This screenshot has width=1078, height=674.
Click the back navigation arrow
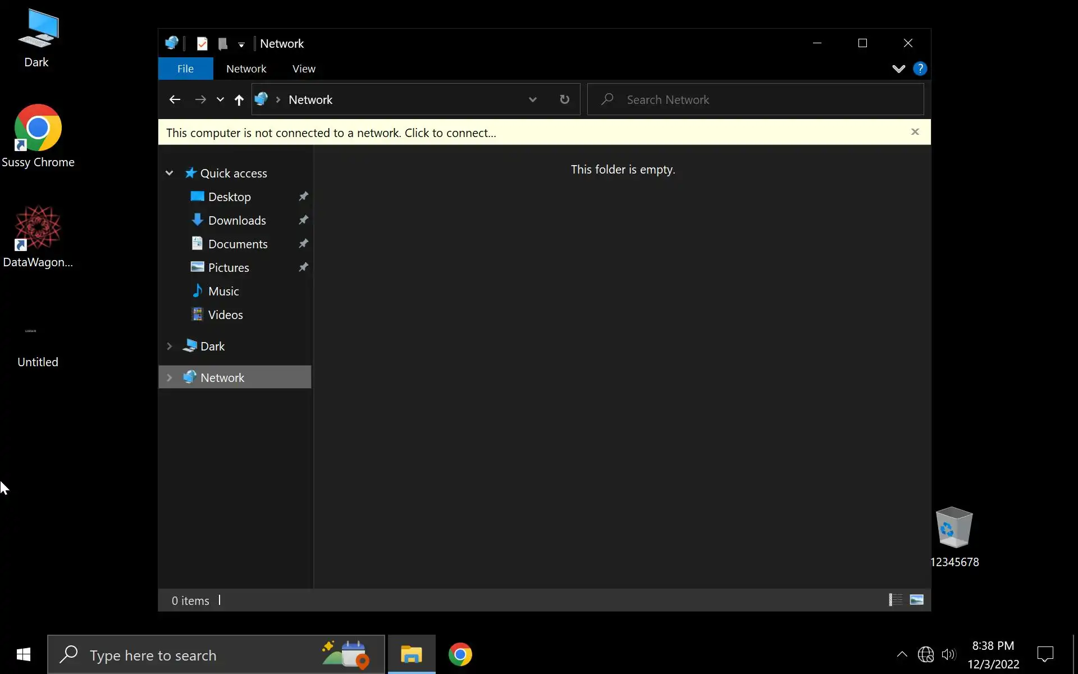[x=175, y=99]
